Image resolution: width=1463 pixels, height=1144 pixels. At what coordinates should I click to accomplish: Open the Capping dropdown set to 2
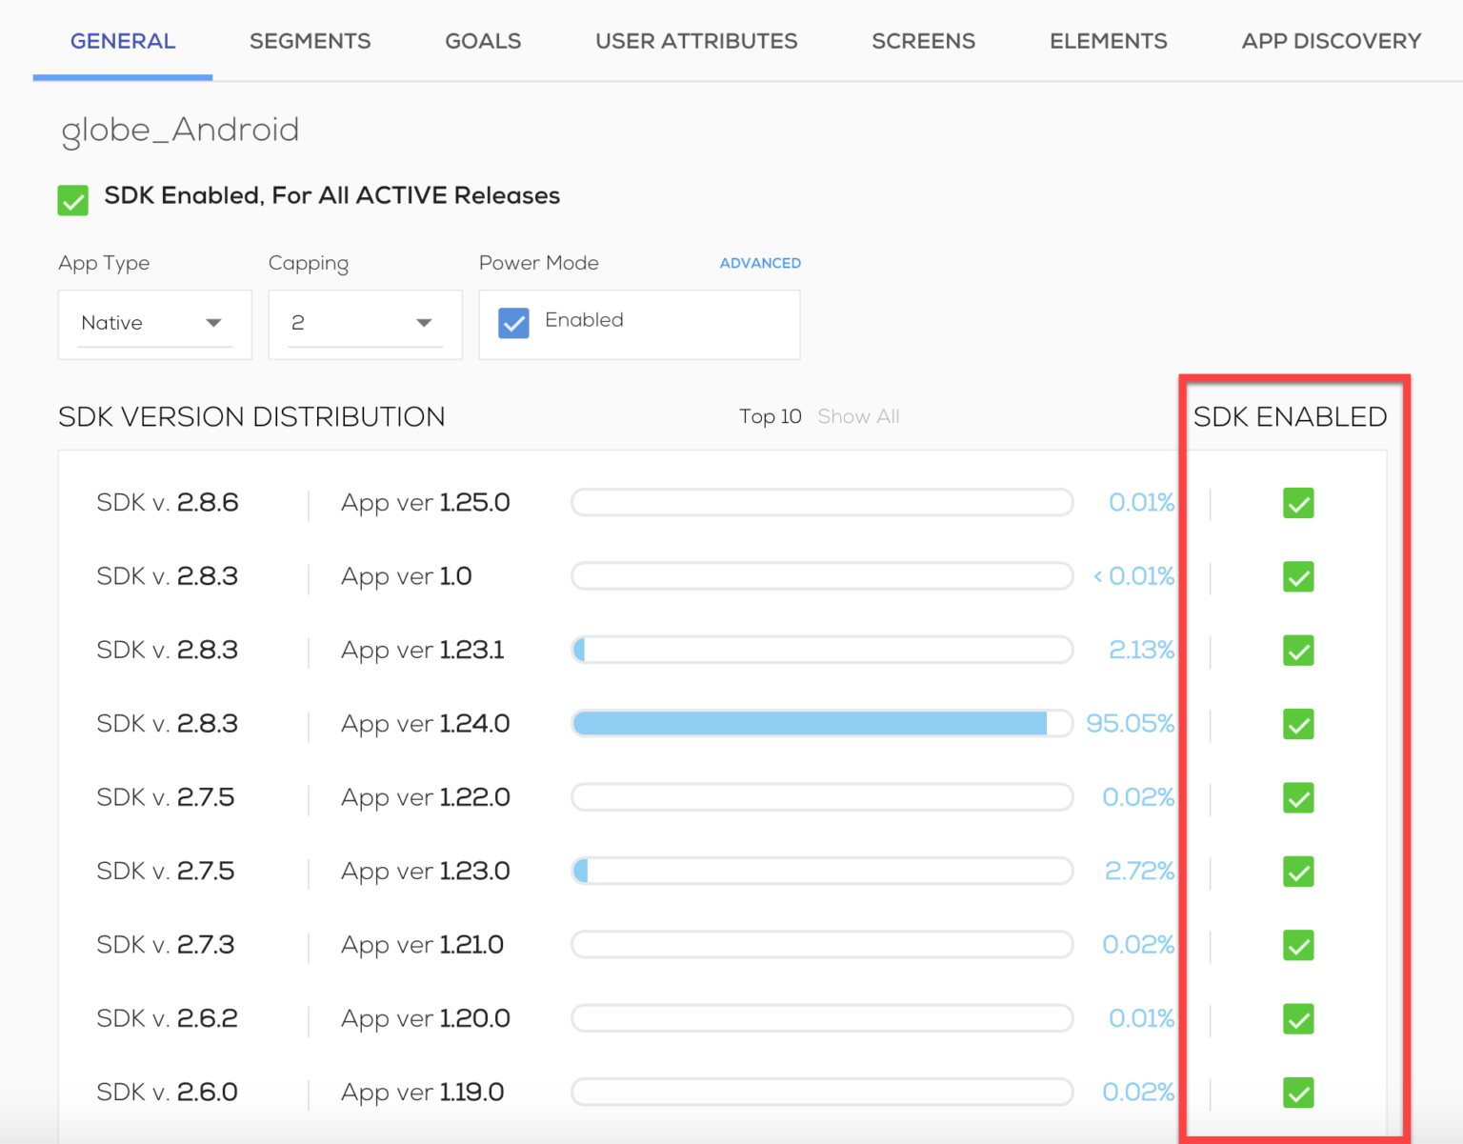(365, 324)
